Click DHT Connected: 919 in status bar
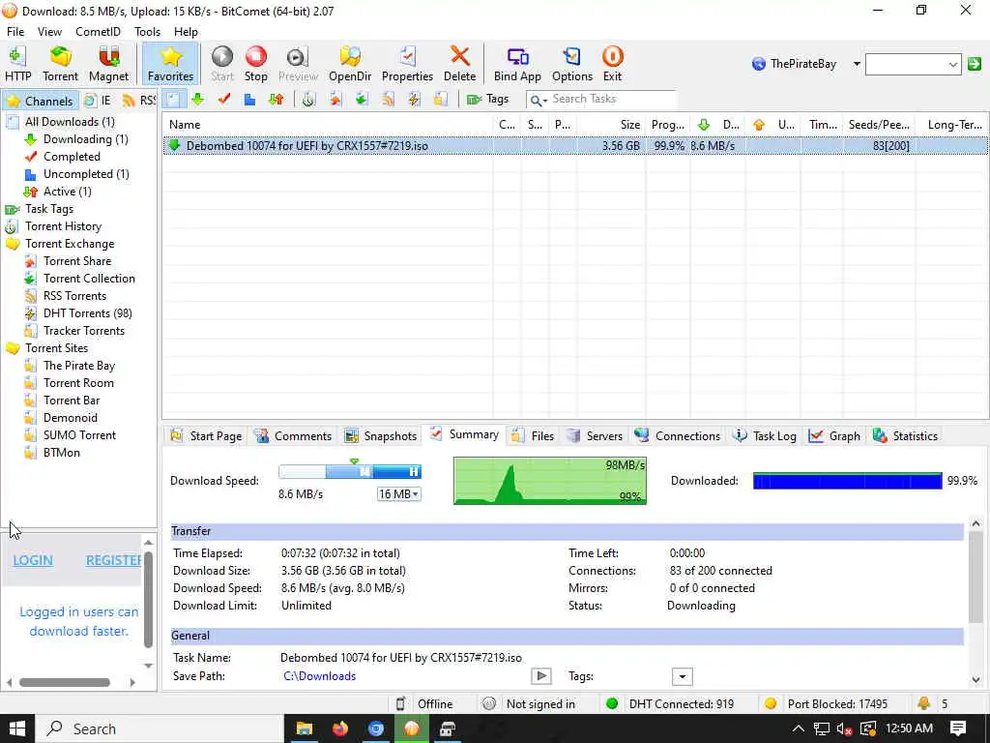The height and width of the screenshot is (743, 990). point(682,704)
